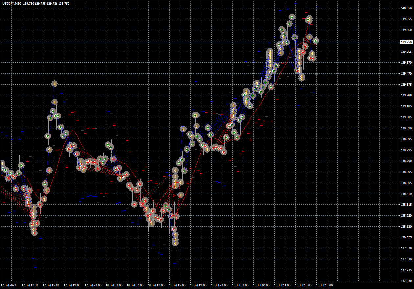Click price scale value 137.640

pyautogui.click(x=406, y=281)
